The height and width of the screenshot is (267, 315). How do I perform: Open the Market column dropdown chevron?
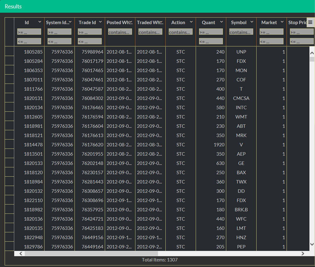pyautogui.click(x=282, y=22)
